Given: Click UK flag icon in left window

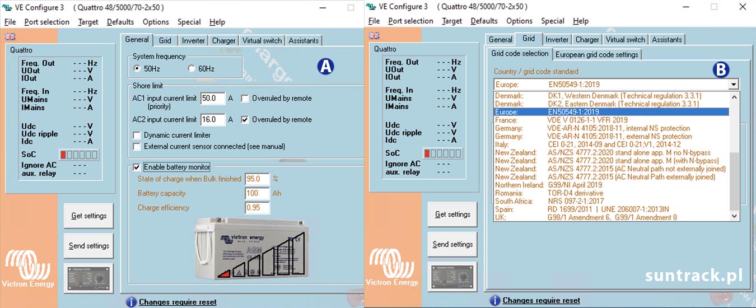Looking at the screenshot, I should coord(10,36).
